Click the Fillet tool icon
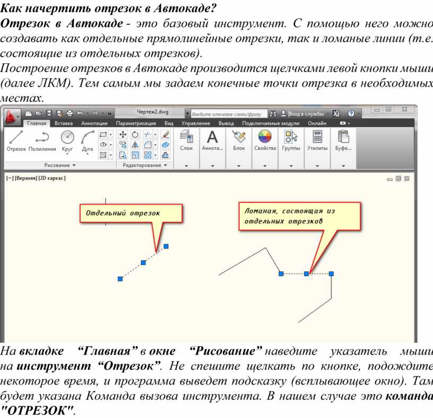Image resolution: width=433 pixels, height=418 pixels. coord(148,144)
